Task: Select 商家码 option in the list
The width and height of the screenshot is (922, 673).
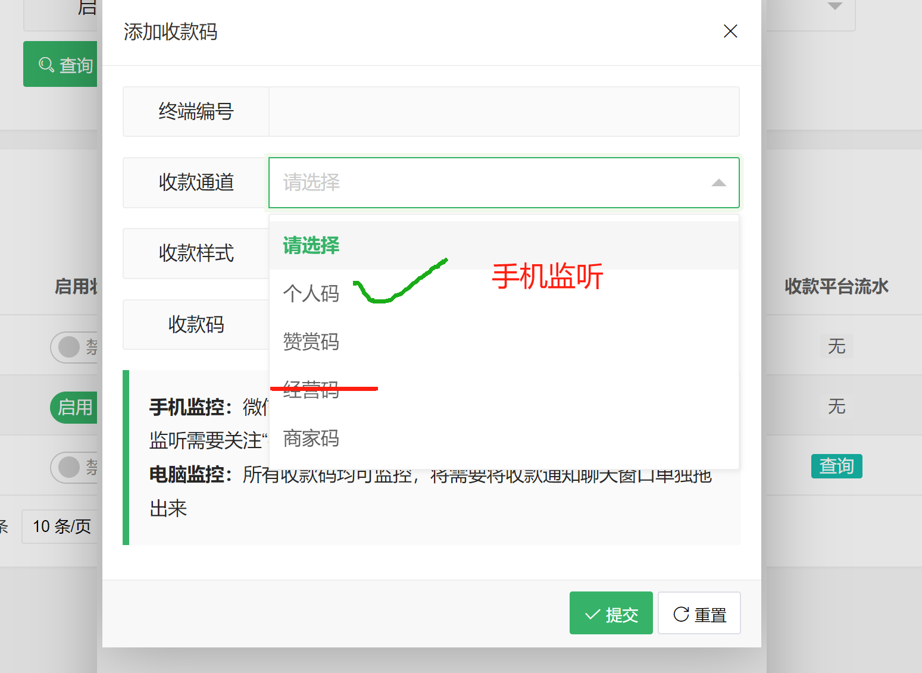Action: (x=311, y=439)
